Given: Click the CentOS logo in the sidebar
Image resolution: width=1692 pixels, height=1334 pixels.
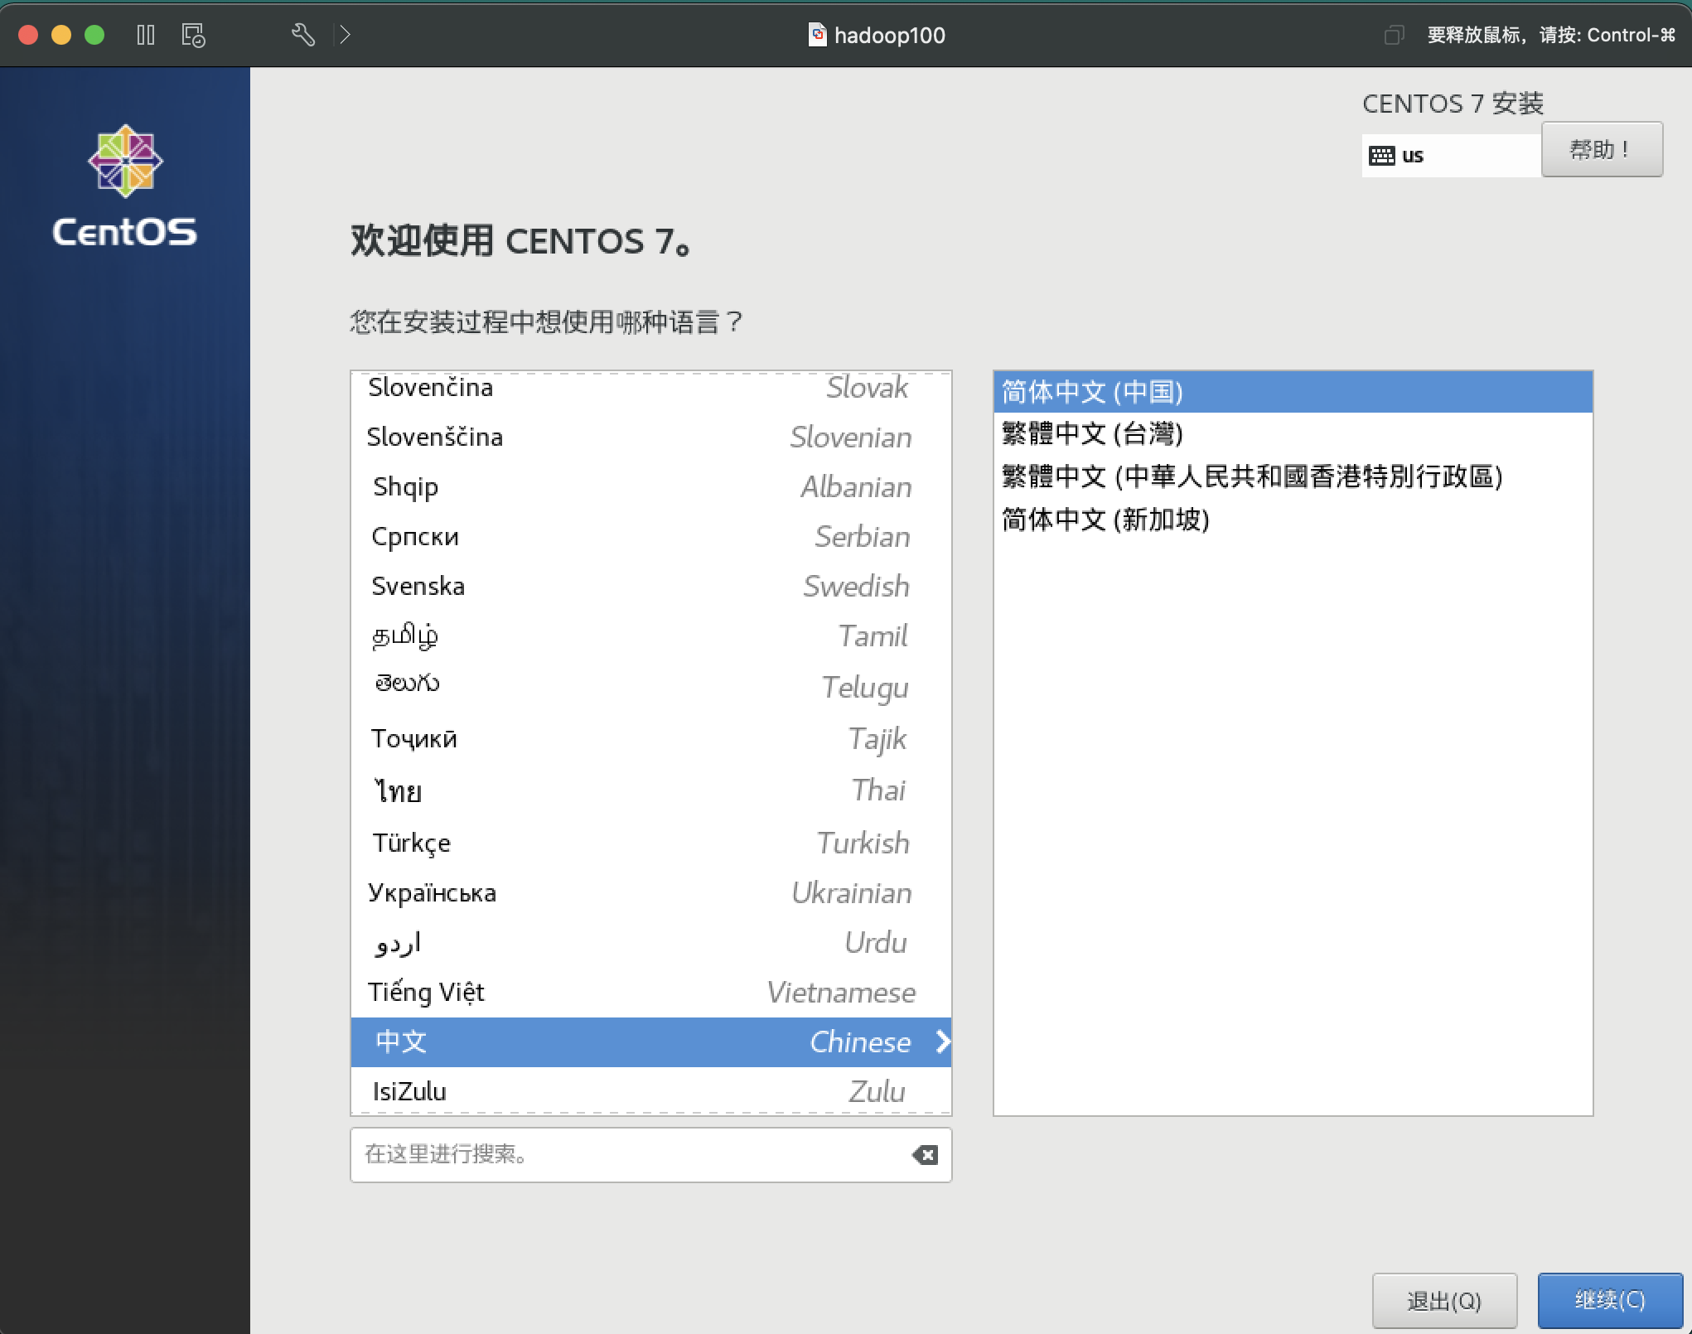Looking at the screenshot, I should point(125,186).
